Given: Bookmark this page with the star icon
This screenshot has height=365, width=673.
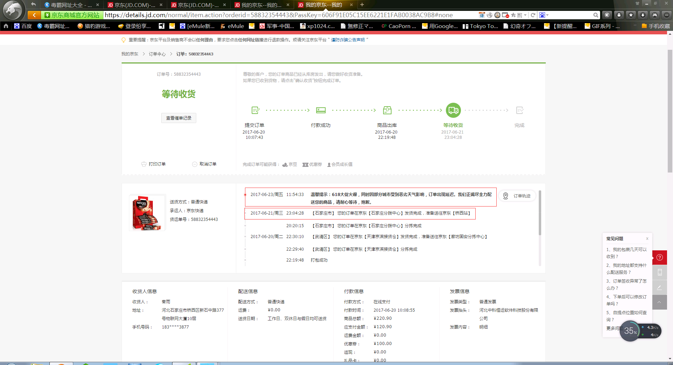Looking at the screenshot, I should coord(513,15).
